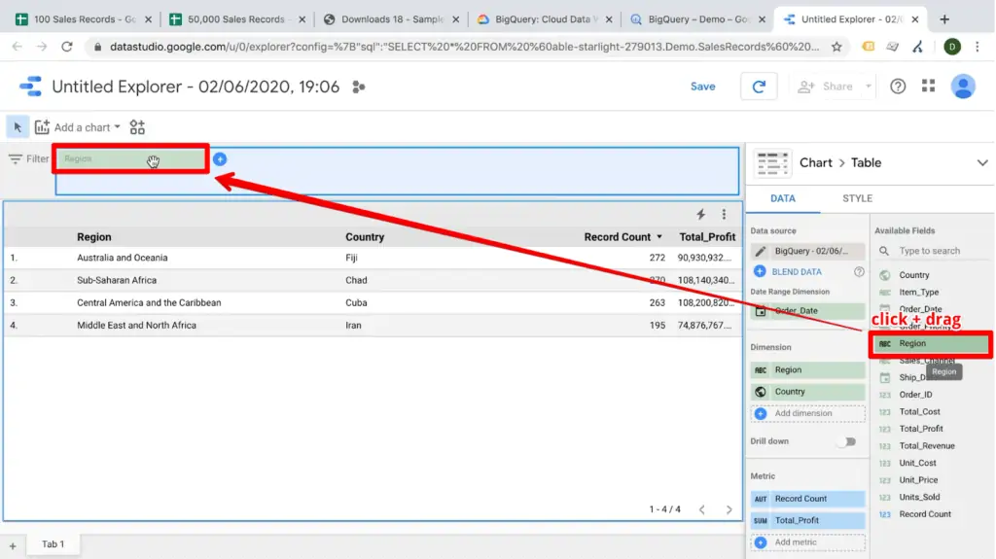Click the Middle East and North Africa cell
This screenshot has width=996, height=559.
(x=136, y=326)
